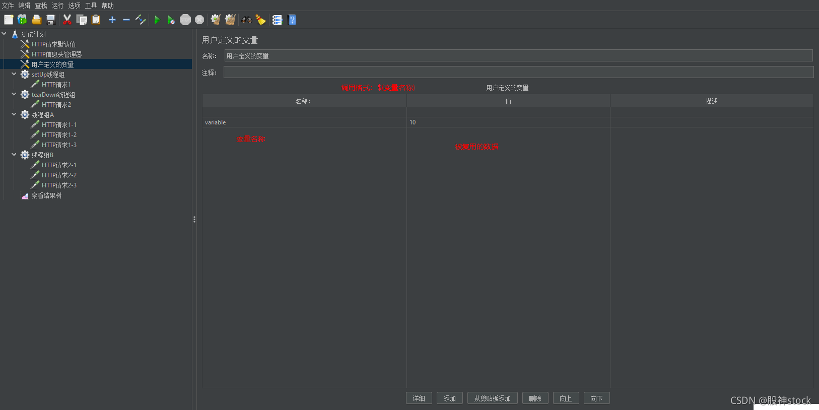Click the 值 column header
This screenshot has width=819, height=410.
pos(508,101)
